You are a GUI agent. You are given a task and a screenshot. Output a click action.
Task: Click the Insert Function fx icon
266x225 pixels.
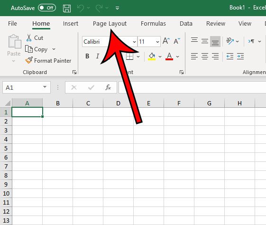coord(108,87)
